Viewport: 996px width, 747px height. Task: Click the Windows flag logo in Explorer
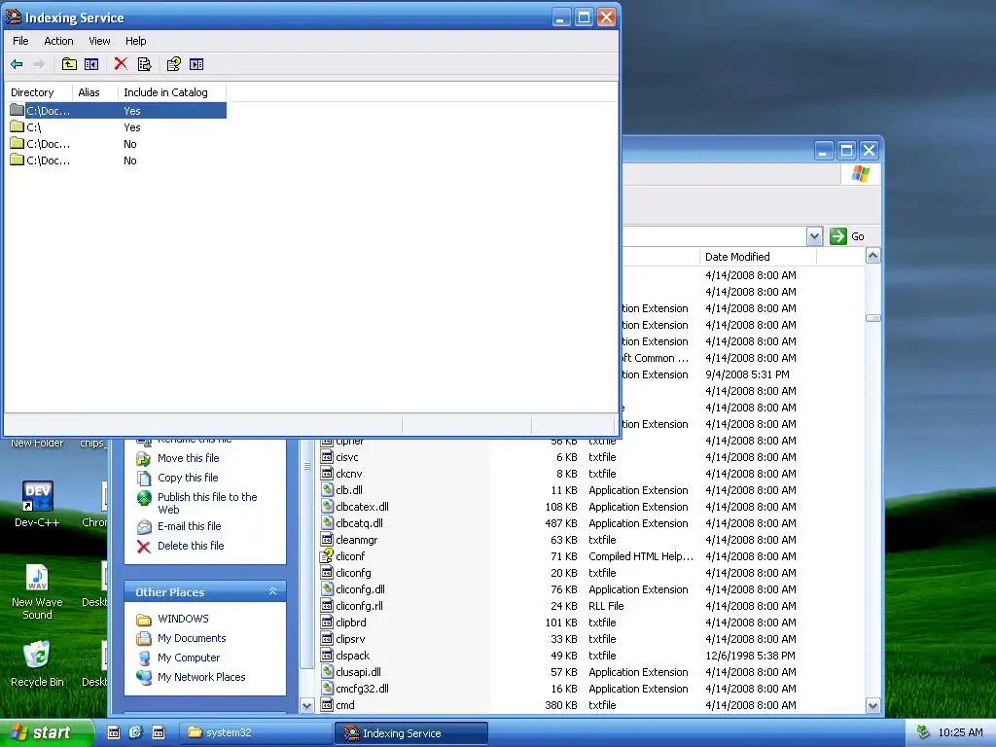pyautogui.click(x=861, y=174)
